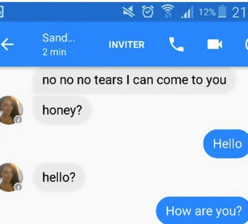Tap the sent 'Hello' message bubble
248x224 pixels.
226,144
